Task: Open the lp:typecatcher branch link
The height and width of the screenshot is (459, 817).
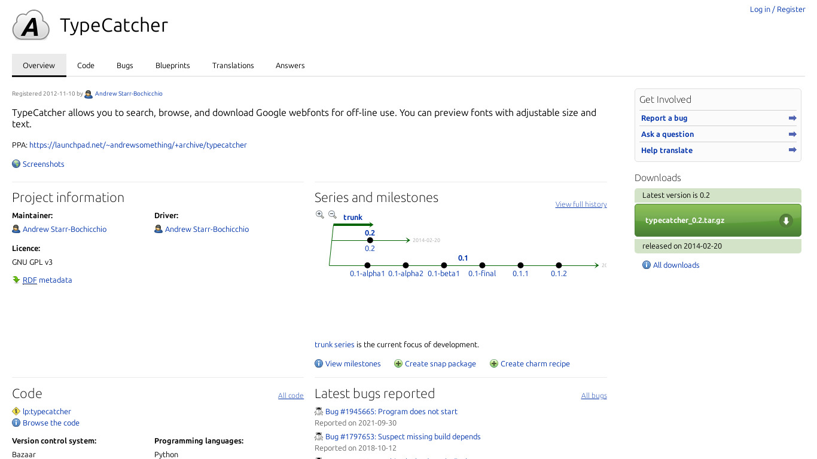Action: pyautogui.click(x=47, y=411)
